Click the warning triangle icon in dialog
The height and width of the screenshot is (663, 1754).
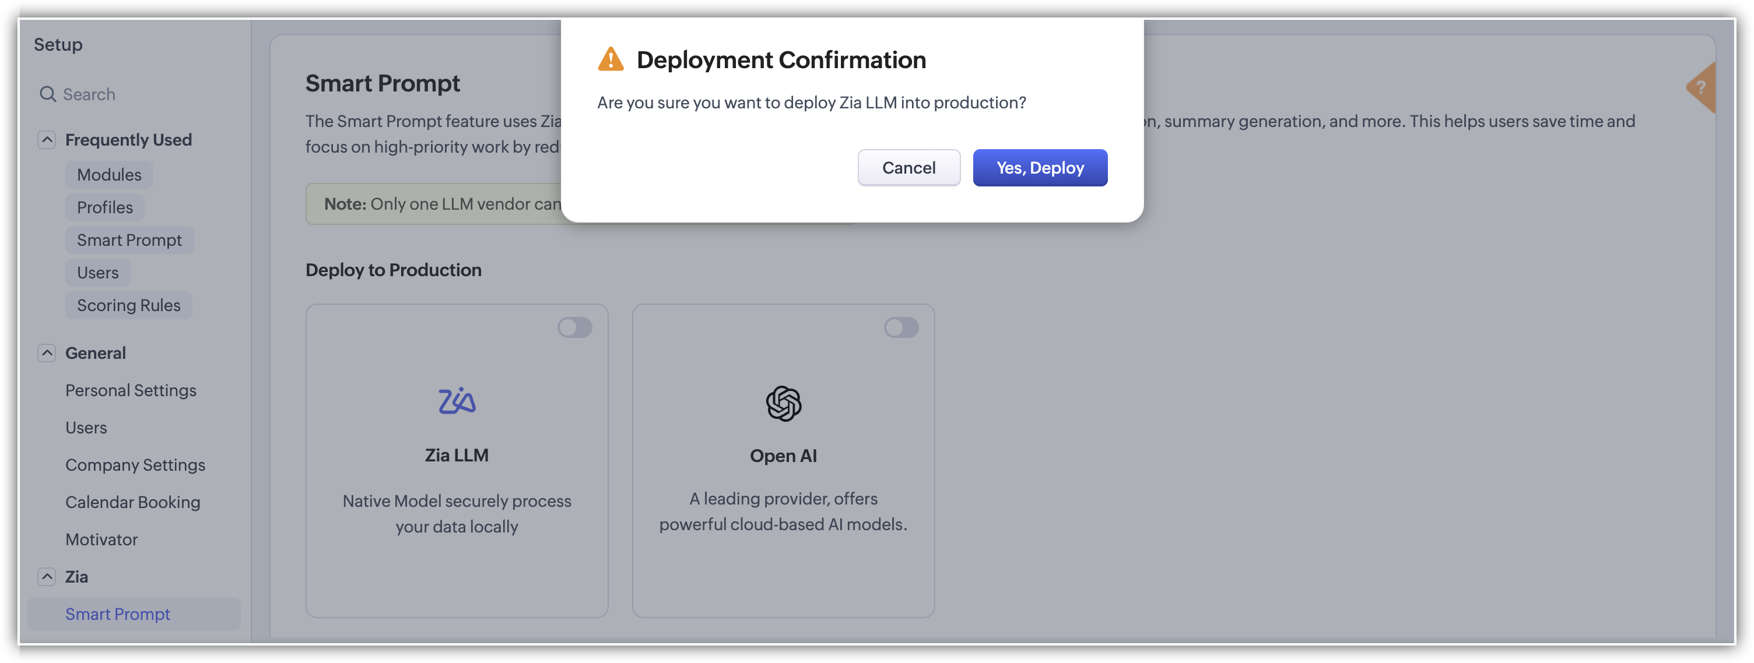(x=611, y=60)
